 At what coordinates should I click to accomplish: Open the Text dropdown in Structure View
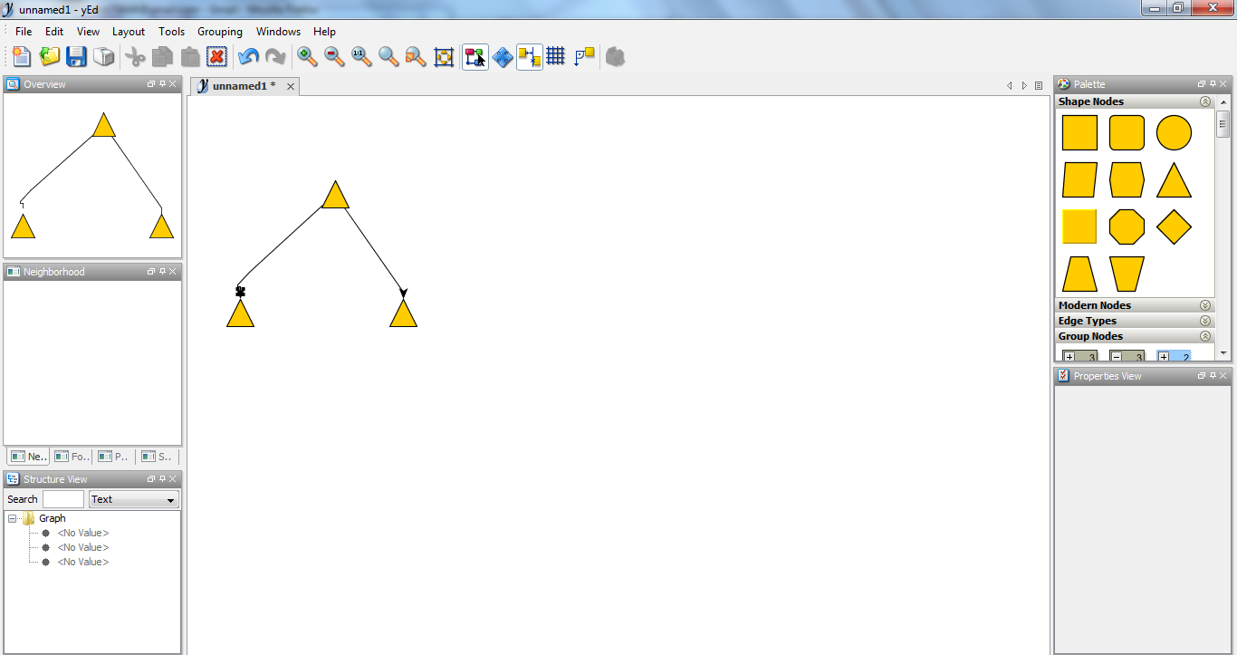click(134, 499)
